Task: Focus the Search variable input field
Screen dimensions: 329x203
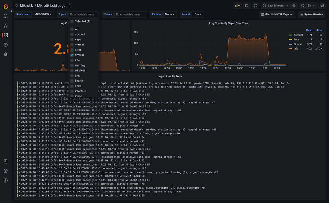Action: click(x=130, y=14)
